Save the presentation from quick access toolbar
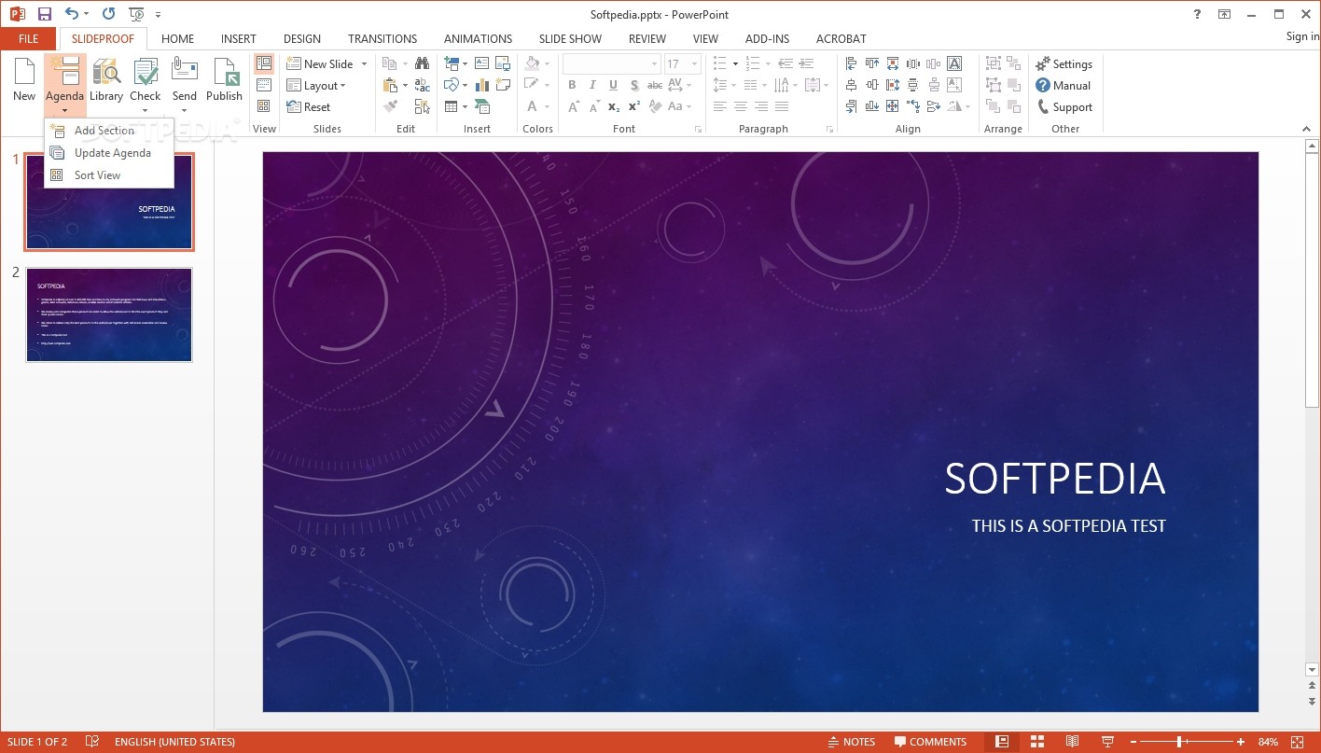 point(44,14)
